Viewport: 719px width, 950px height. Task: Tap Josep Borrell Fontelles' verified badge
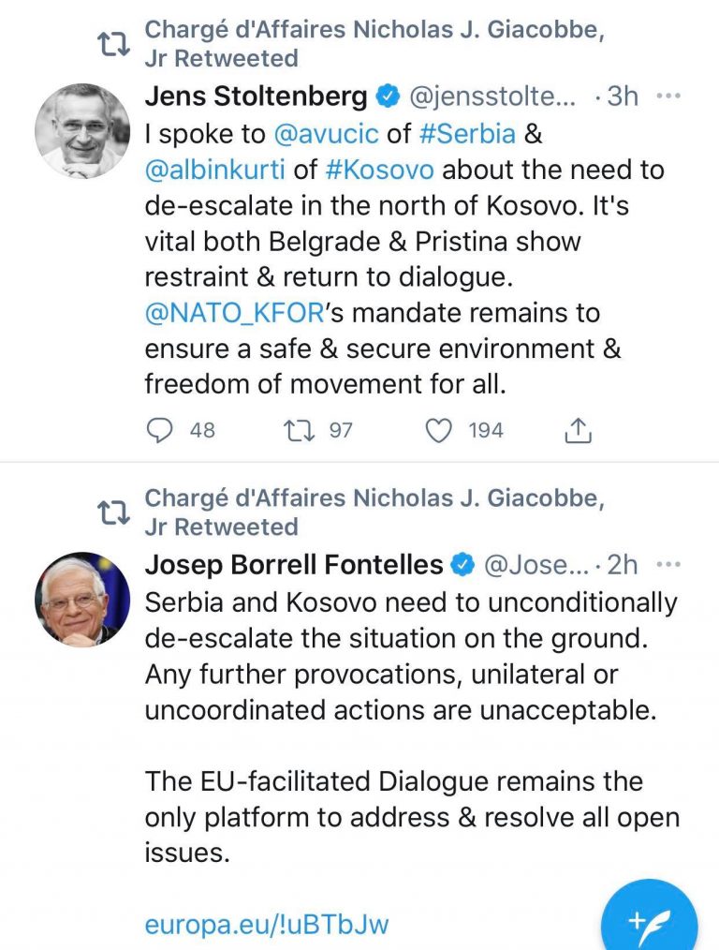pos(462,565)
